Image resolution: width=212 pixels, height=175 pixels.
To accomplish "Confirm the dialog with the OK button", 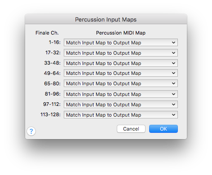I will (x=163, y=129).
